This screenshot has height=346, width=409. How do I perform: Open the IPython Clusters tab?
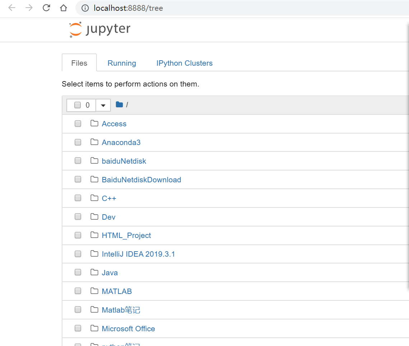pos(184,63)
